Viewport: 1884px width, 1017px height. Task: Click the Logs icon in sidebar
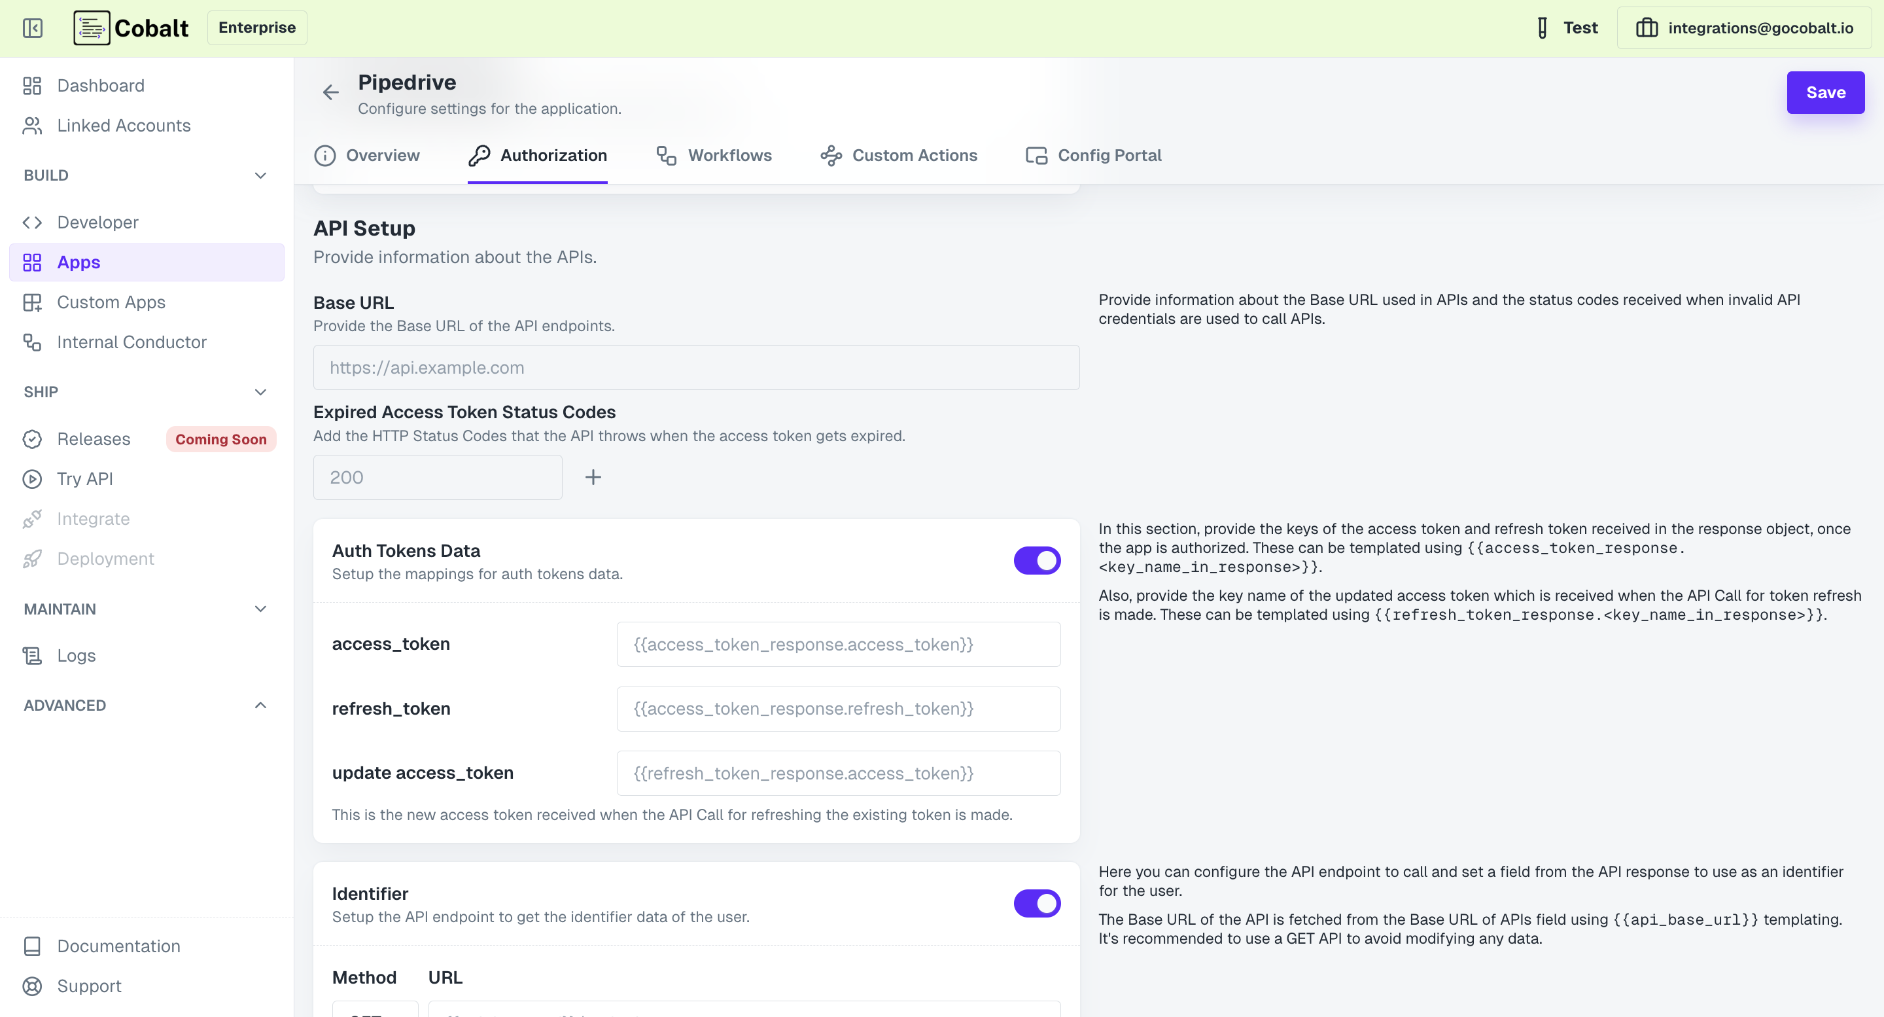[31, 656]
